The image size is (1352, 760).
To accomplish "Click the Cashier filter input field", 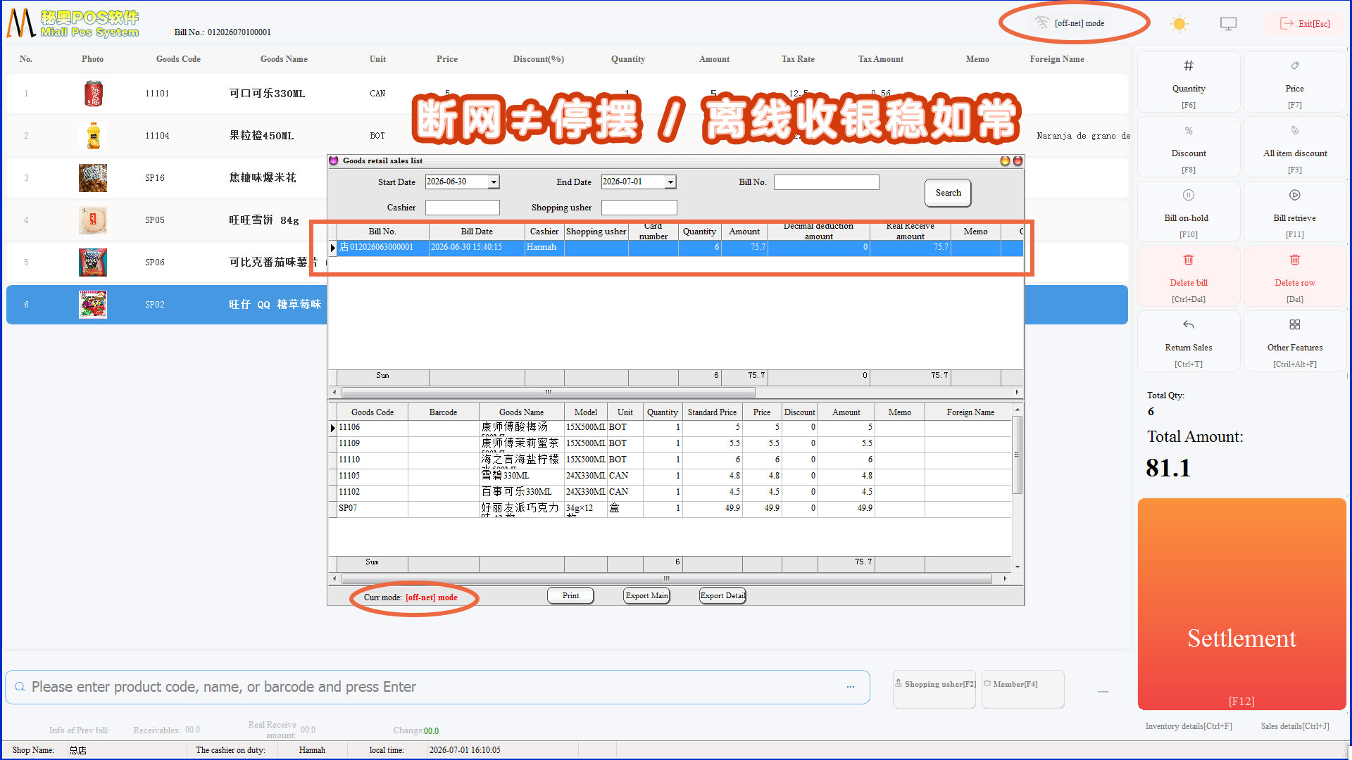I will pos(462,208).
